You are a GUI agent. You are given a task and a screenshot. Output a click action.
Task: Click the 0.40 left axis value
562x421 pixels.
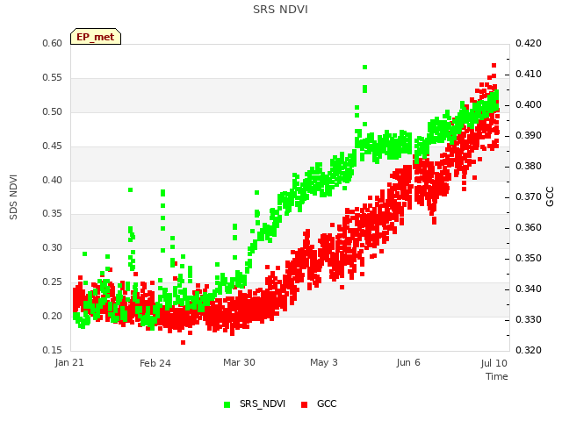tap(53, 180)
